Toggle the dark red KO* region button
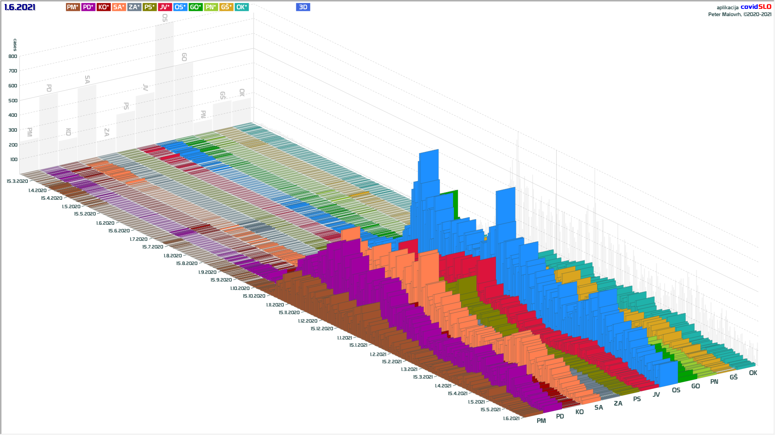 pyautogui.click(x=104, y=7)
